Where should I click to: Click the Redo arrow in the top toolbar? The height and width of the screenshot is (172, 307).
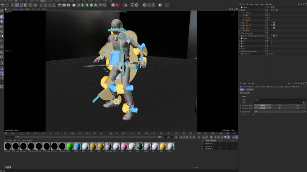click(x=7, y=5)
